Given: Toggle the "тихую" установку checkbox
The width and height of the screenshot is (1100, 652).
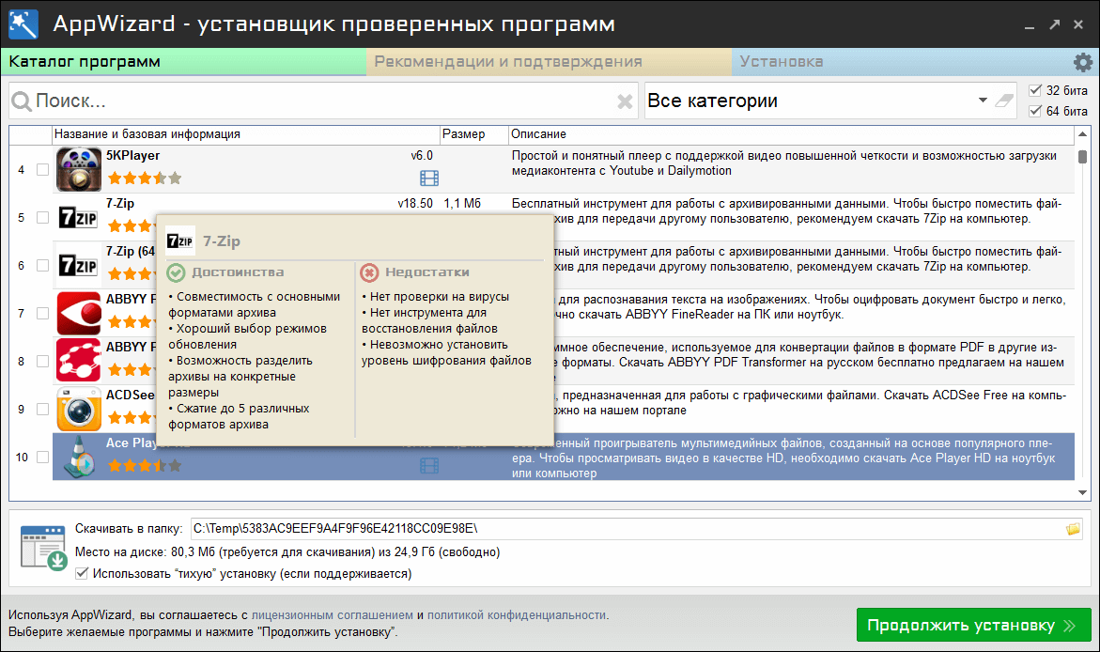Looking at the screenshot, I should [x=82, y=573].
